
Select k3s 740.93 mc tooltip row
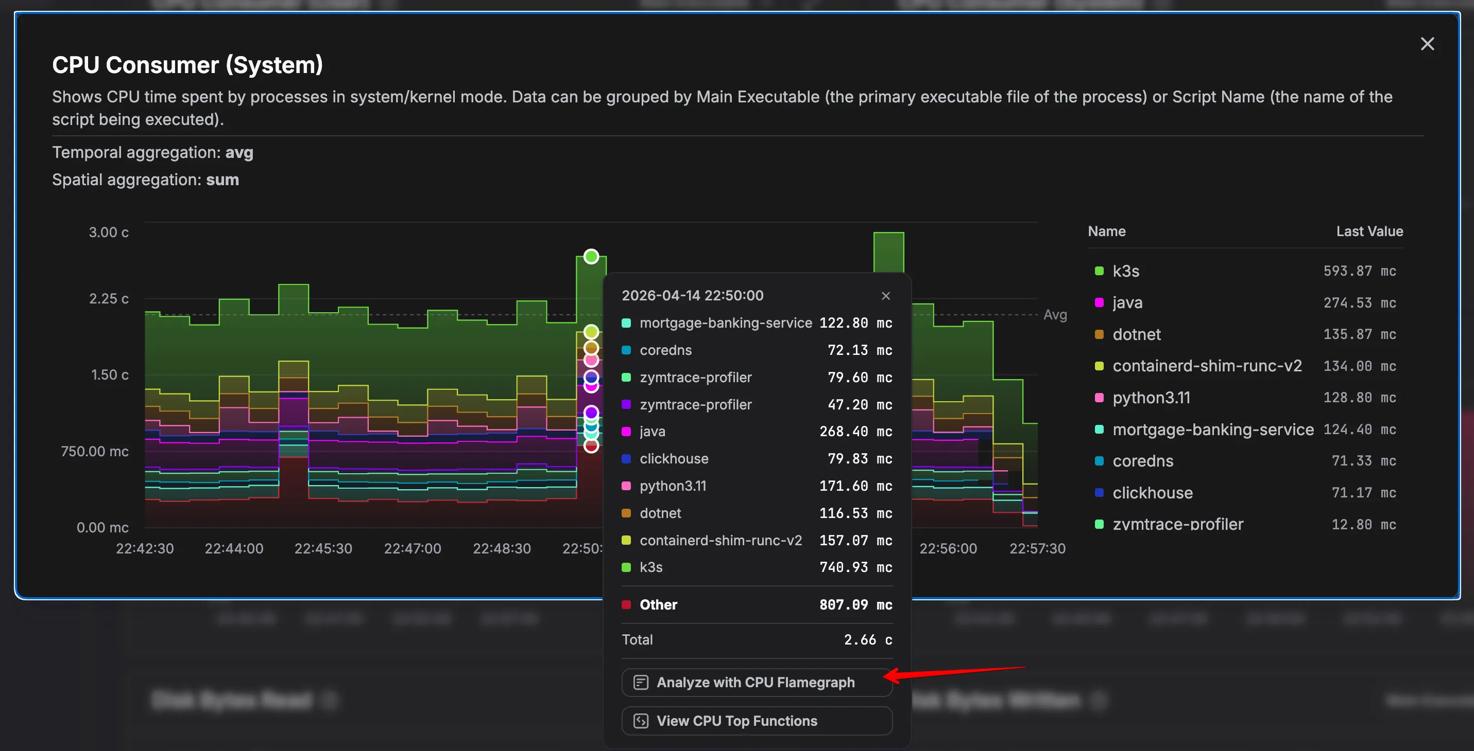pyautogui.click(x=757, y=567)
